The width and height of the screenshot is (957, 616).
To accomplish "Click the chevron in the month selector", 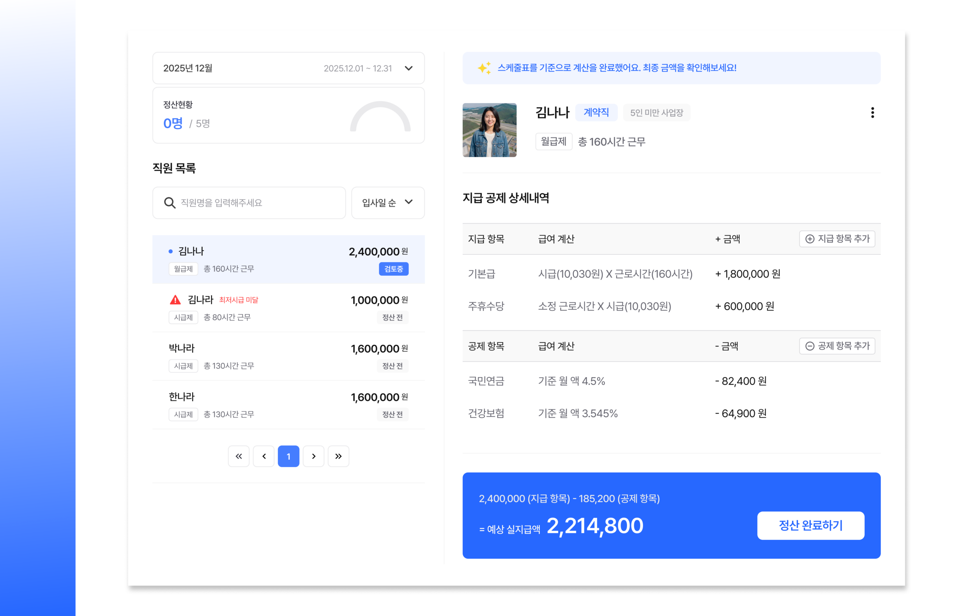I will (x=408, y=68).
